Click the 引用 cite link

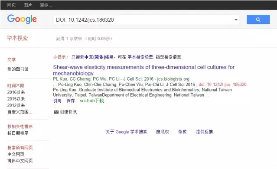(x=57, y=101)
